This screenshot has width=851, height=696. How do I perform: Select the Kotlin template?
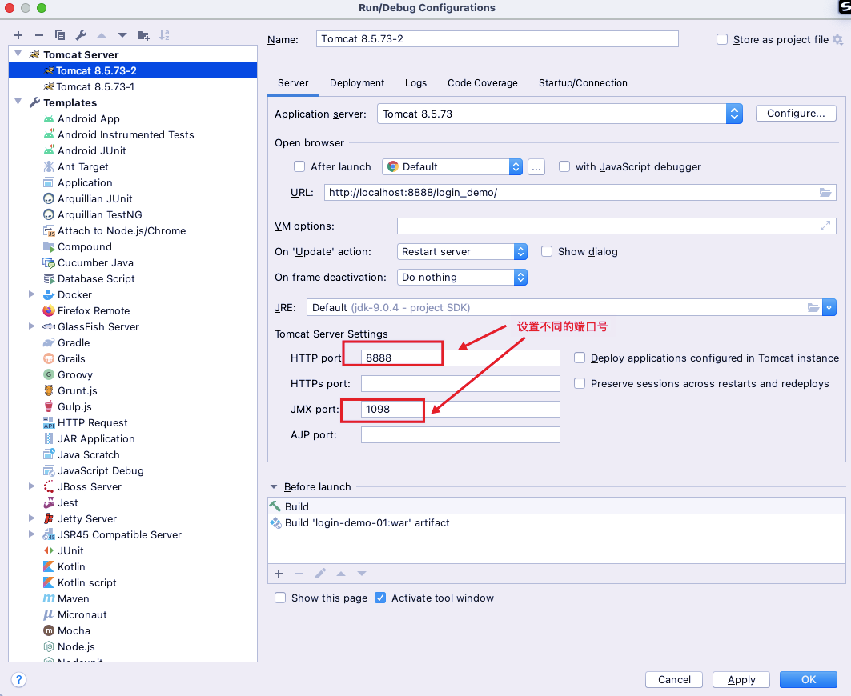click(71, 567)
